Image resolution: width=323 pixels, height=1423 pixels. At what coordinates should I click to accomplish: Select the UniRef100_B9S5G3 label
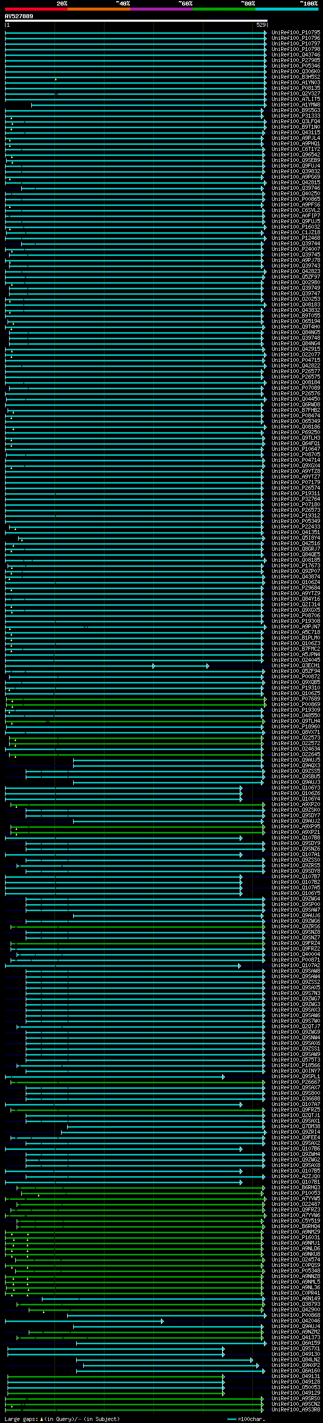(296, 111)
